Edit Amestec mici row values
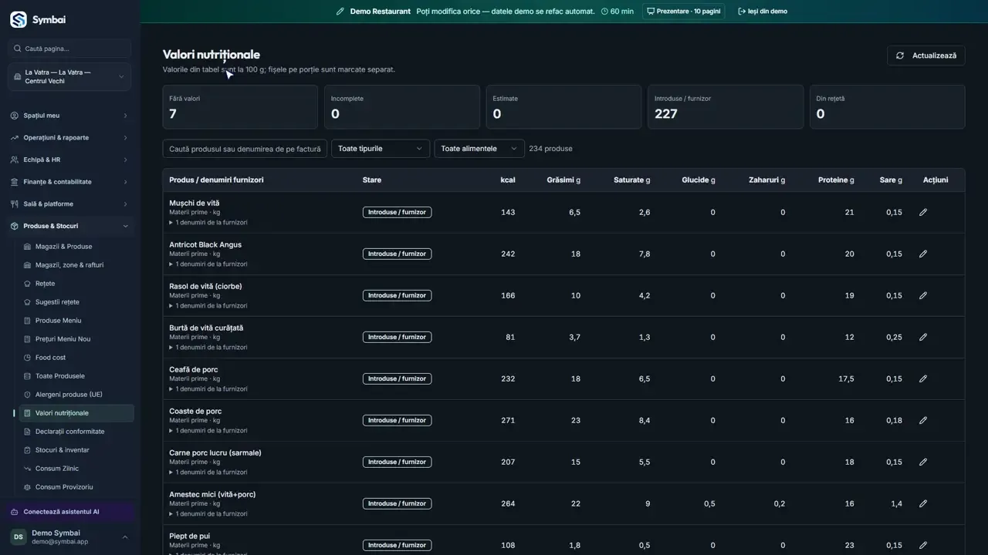 pyautogui.click(x=922, y=503)
